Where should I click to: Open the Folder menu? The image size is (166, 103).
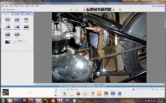(16, 6)
